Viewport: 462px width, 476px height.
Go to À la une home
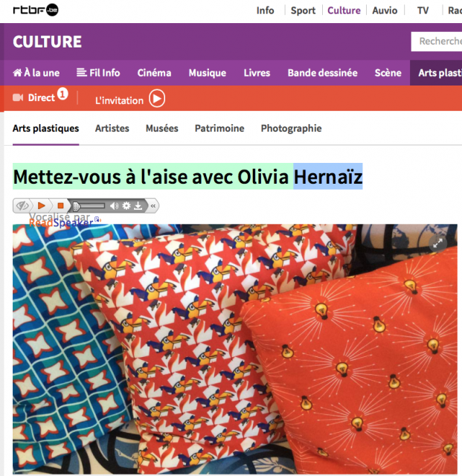pyautogui.click(x=36, y=73)
